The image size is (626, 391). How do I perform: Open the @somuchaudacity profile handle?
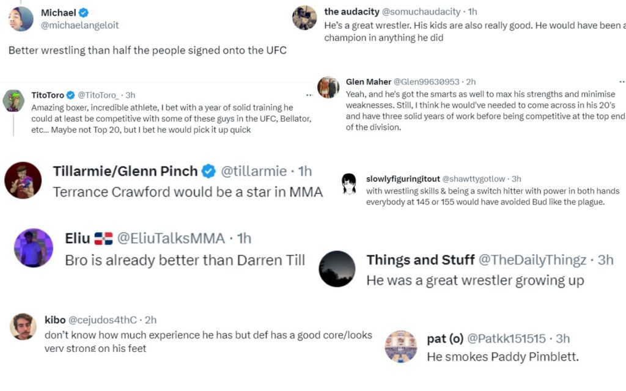[x=421, y=12]
